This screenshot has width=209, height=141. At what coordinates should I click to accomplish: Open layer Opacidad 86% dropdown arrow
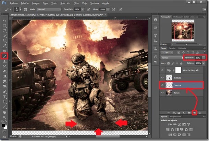click(204, 58)
